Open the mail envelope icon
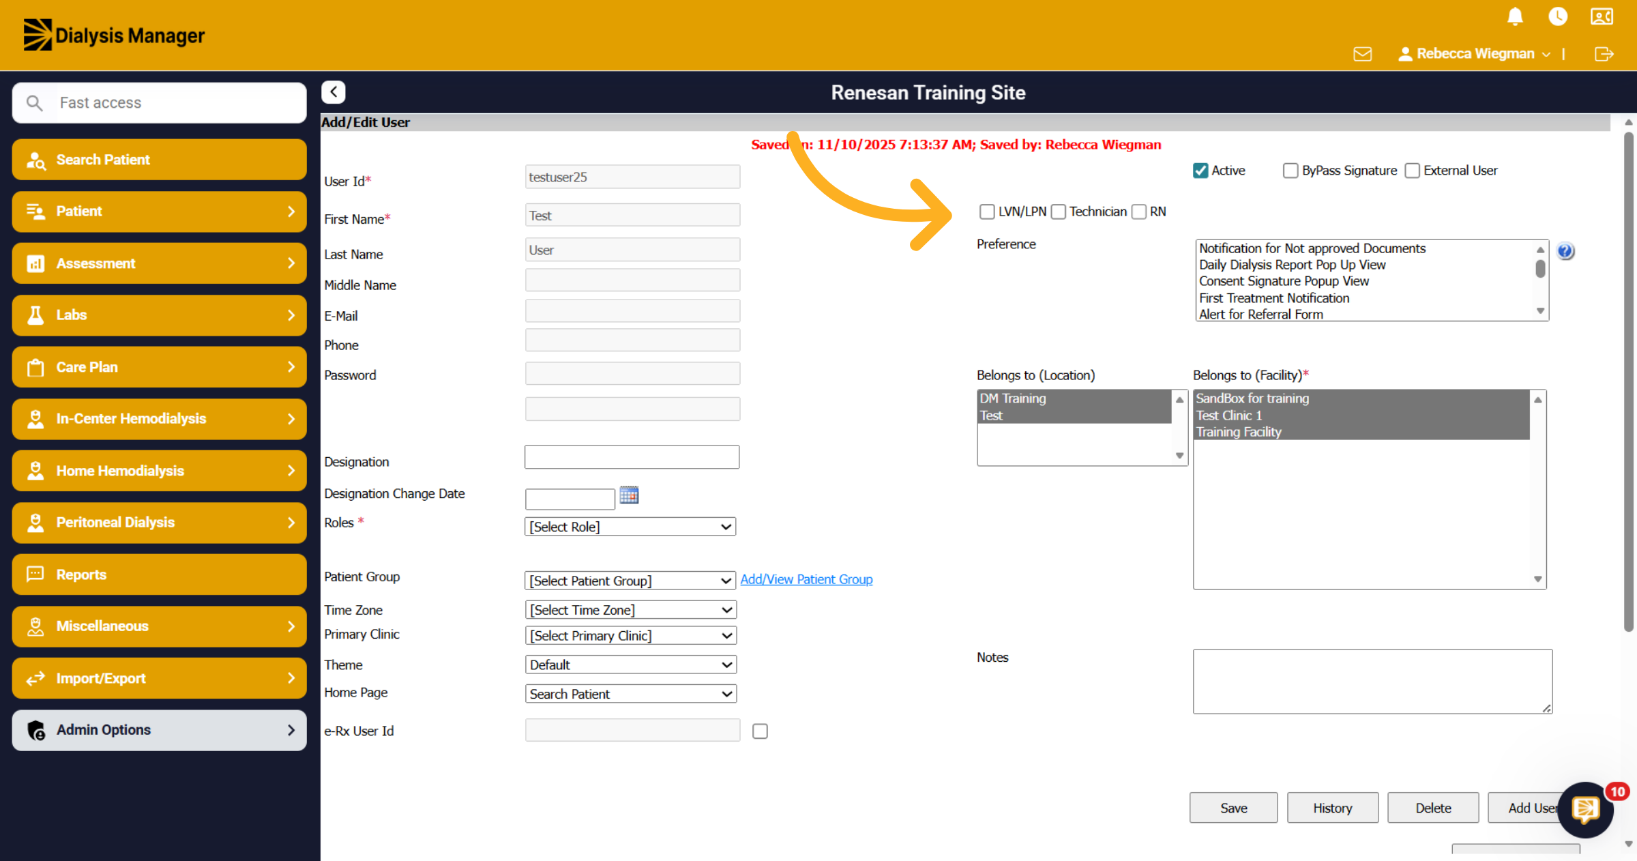This screenshot has width=1637, height=861. [x=1362, y=54]
